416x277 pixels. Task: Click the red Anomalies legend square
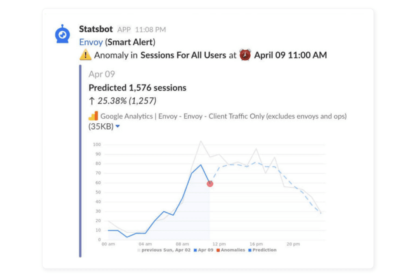point(217,250)
